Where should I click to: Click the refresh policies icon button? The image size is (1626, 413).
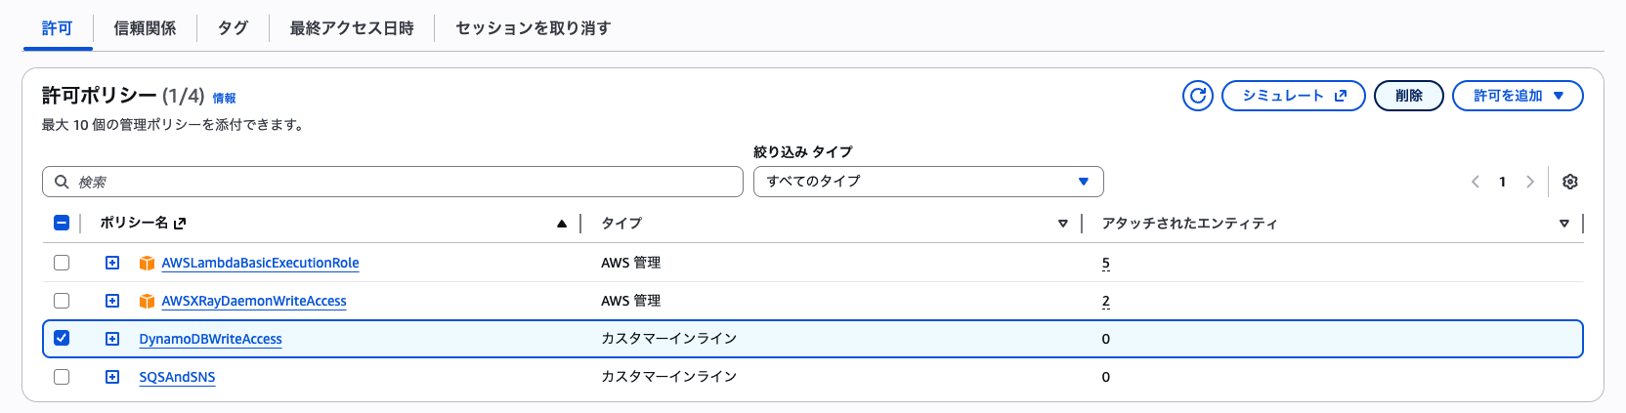tap(1197, 96)
